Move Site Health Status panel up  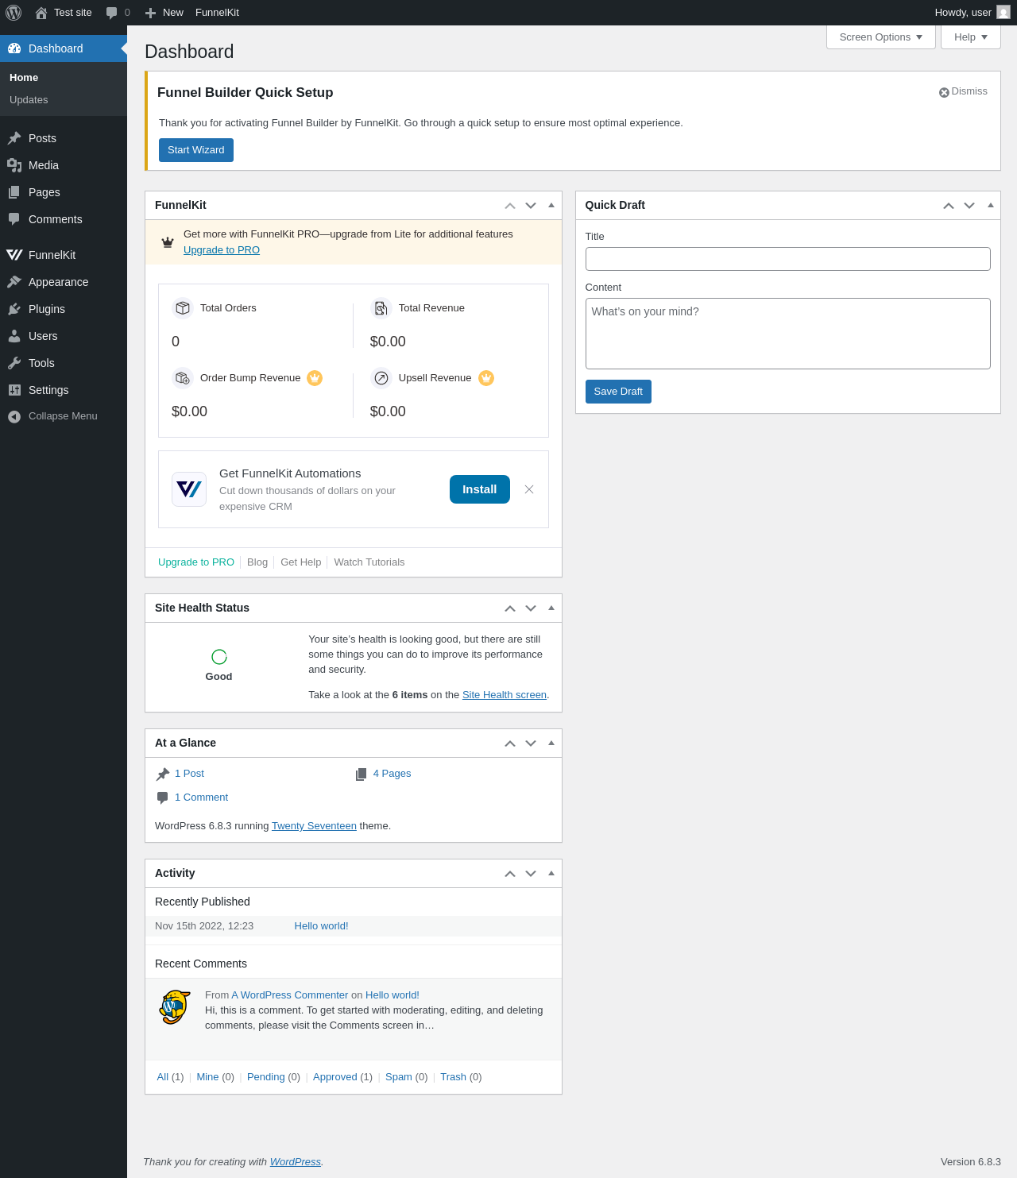510,608
